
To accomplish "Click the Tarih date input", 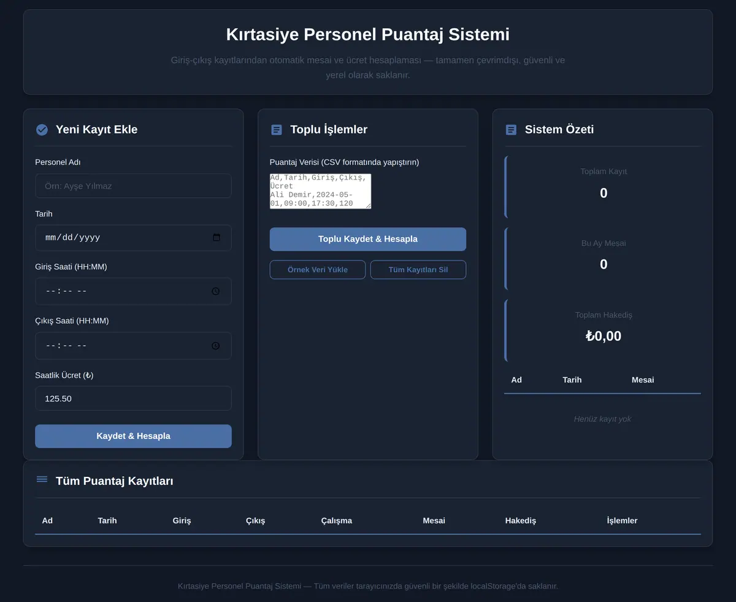I will coord(133,238).
